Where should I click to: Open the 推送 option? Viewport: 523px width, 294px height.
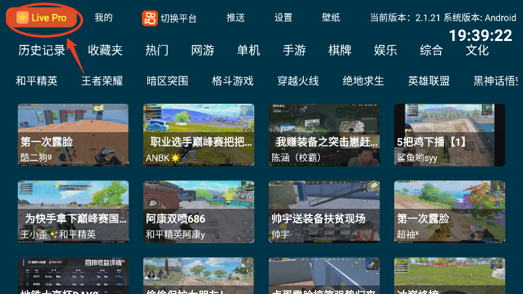[236, 18]
